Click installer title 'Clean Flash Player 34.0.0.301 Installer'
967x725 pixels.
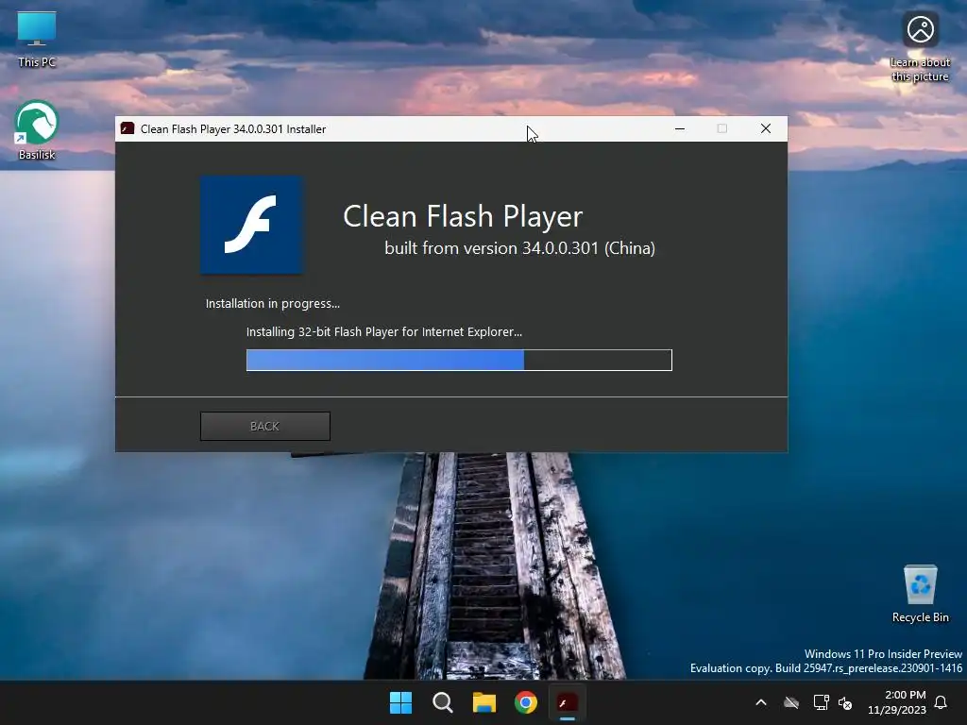coord(233,128)
